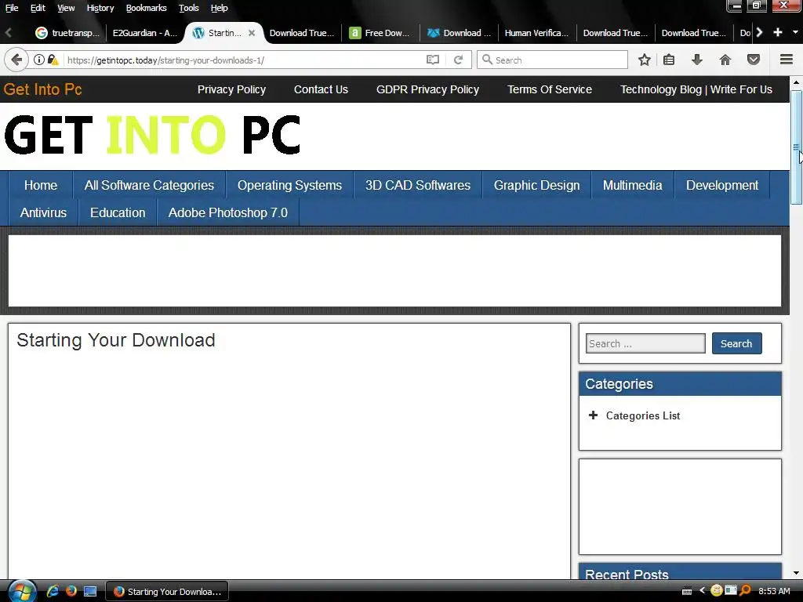The image size is (803, 602).
Task: Open the File menu
Action: click(12, 8)
